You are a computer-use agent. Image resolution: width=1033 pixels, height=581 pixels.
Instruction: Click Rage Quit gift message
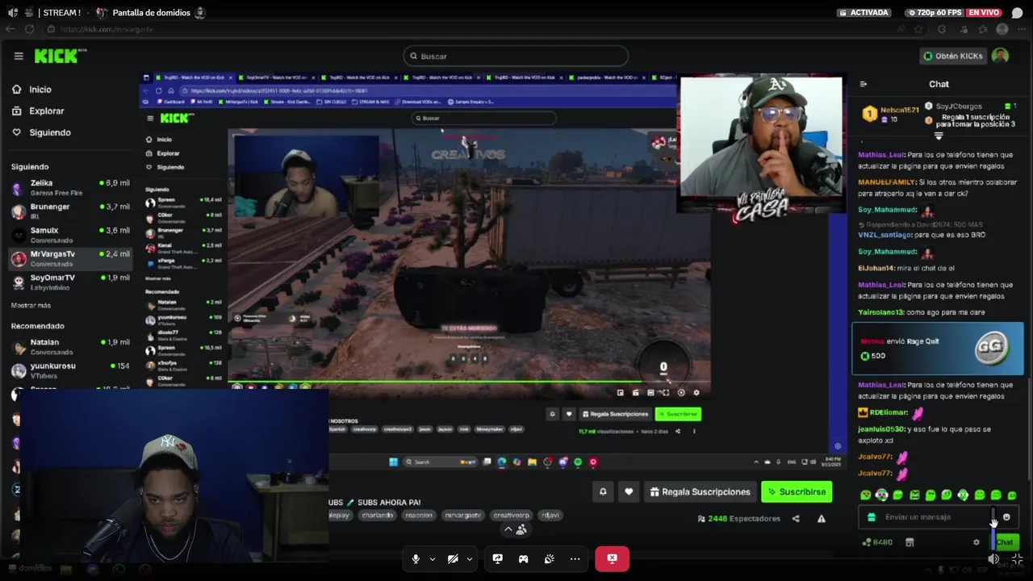coord(938,349)
